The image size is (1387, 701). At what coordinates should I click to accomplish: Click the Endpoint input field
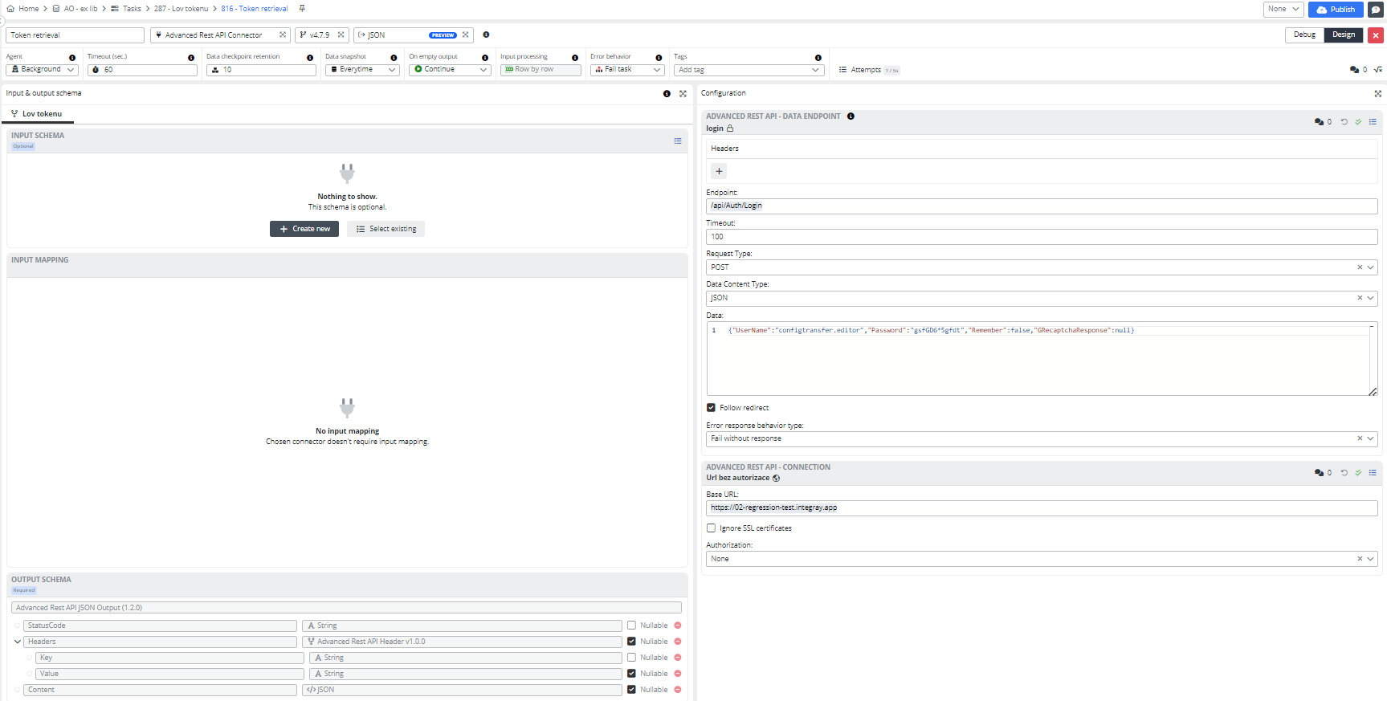point(1041,206)
